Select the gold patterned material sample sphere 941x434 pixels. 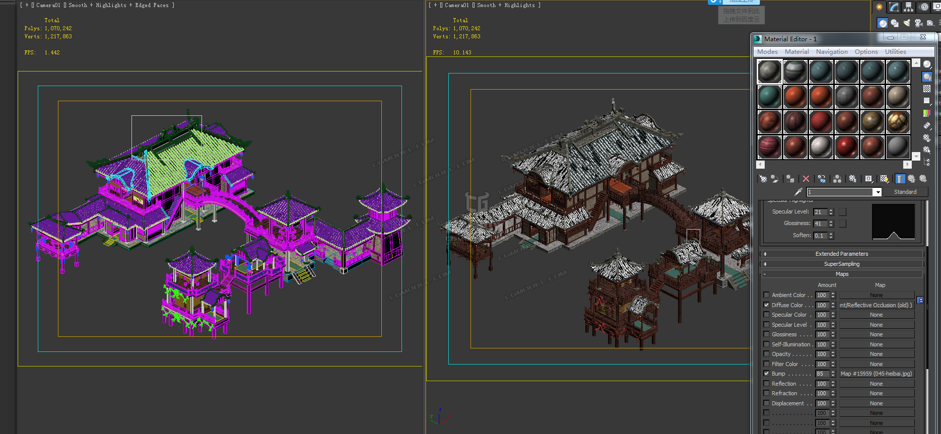pos(898,122)
